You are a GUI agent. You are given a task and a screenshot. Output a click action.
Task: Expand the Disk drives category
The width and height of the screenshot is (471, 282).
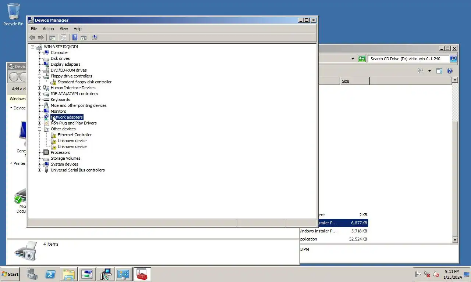tap(39, 58)
